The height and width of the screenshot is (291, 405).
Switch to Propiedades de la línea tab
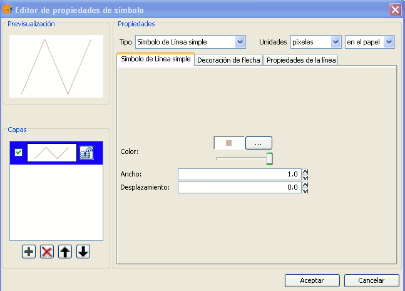tap(301, 60)
